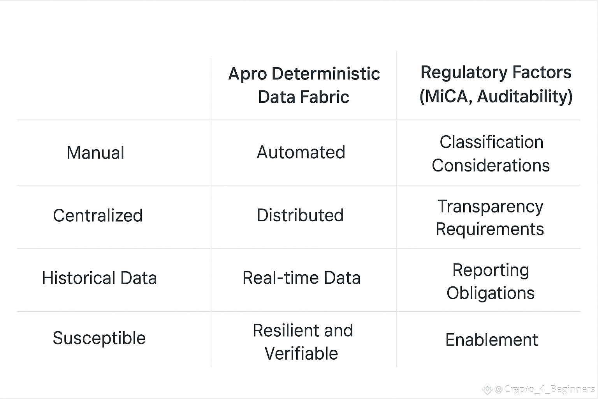598x399 pixels.
Task: Click the 'Data Fabric' header line
Action: [304, 97]
